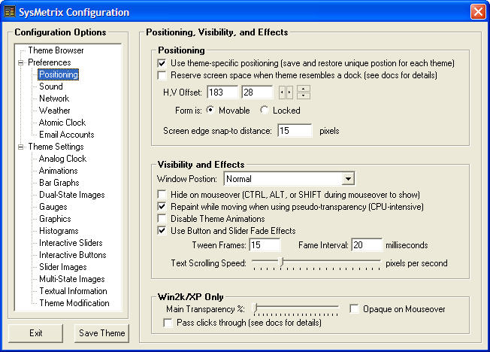The width and height of the screenshot is (490, 352).
Task: Open the Window Position dropdown
Action: 348,179
